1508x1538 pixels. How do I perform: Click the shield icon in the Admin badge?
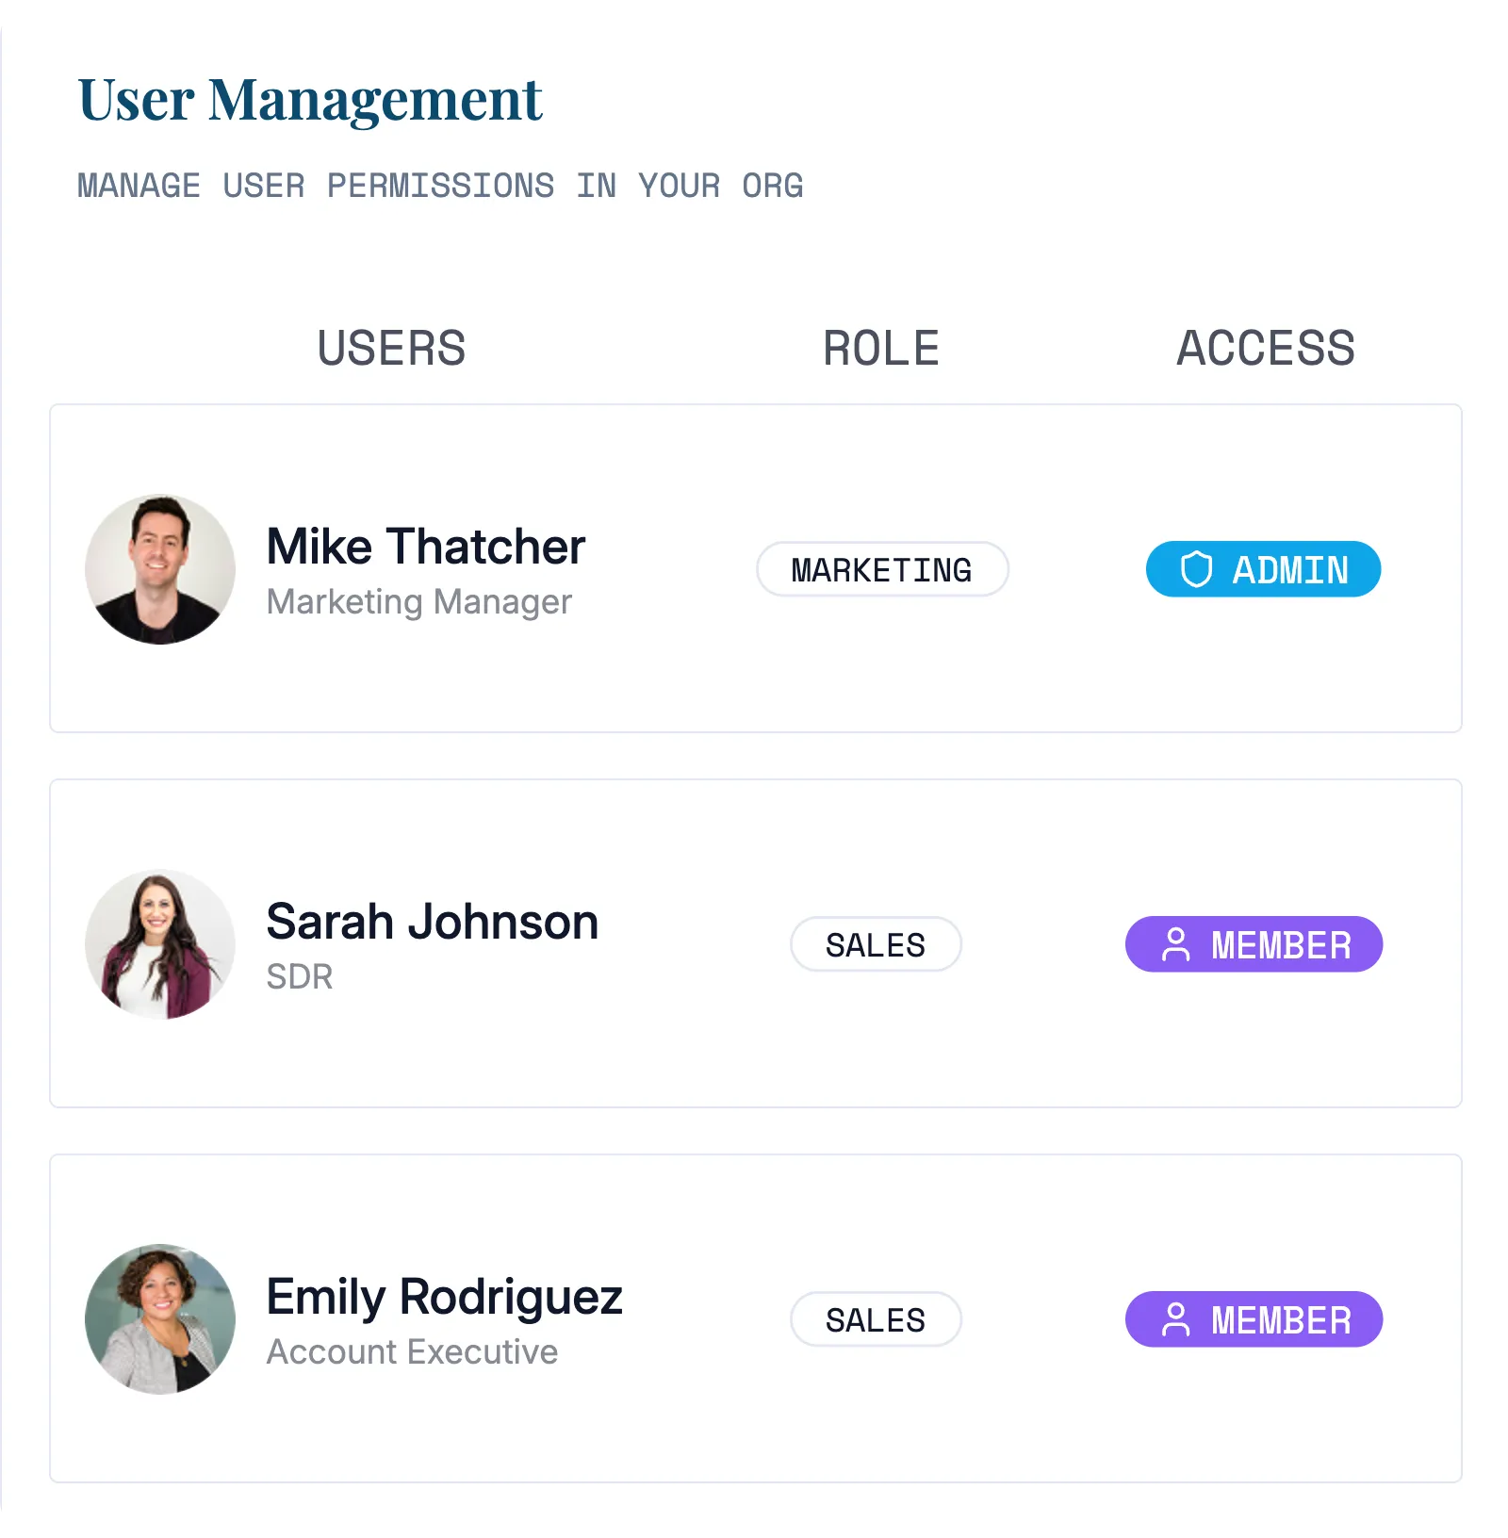(x=1196, y=569)
